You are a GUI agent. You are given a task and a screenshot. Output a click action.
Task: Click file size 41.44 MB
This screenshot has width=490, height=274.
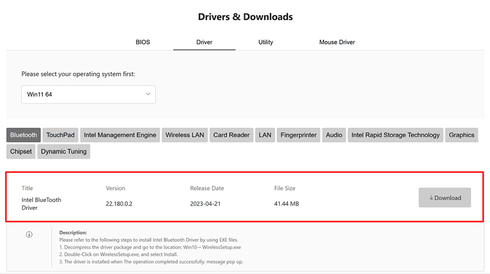coord(286,204)
